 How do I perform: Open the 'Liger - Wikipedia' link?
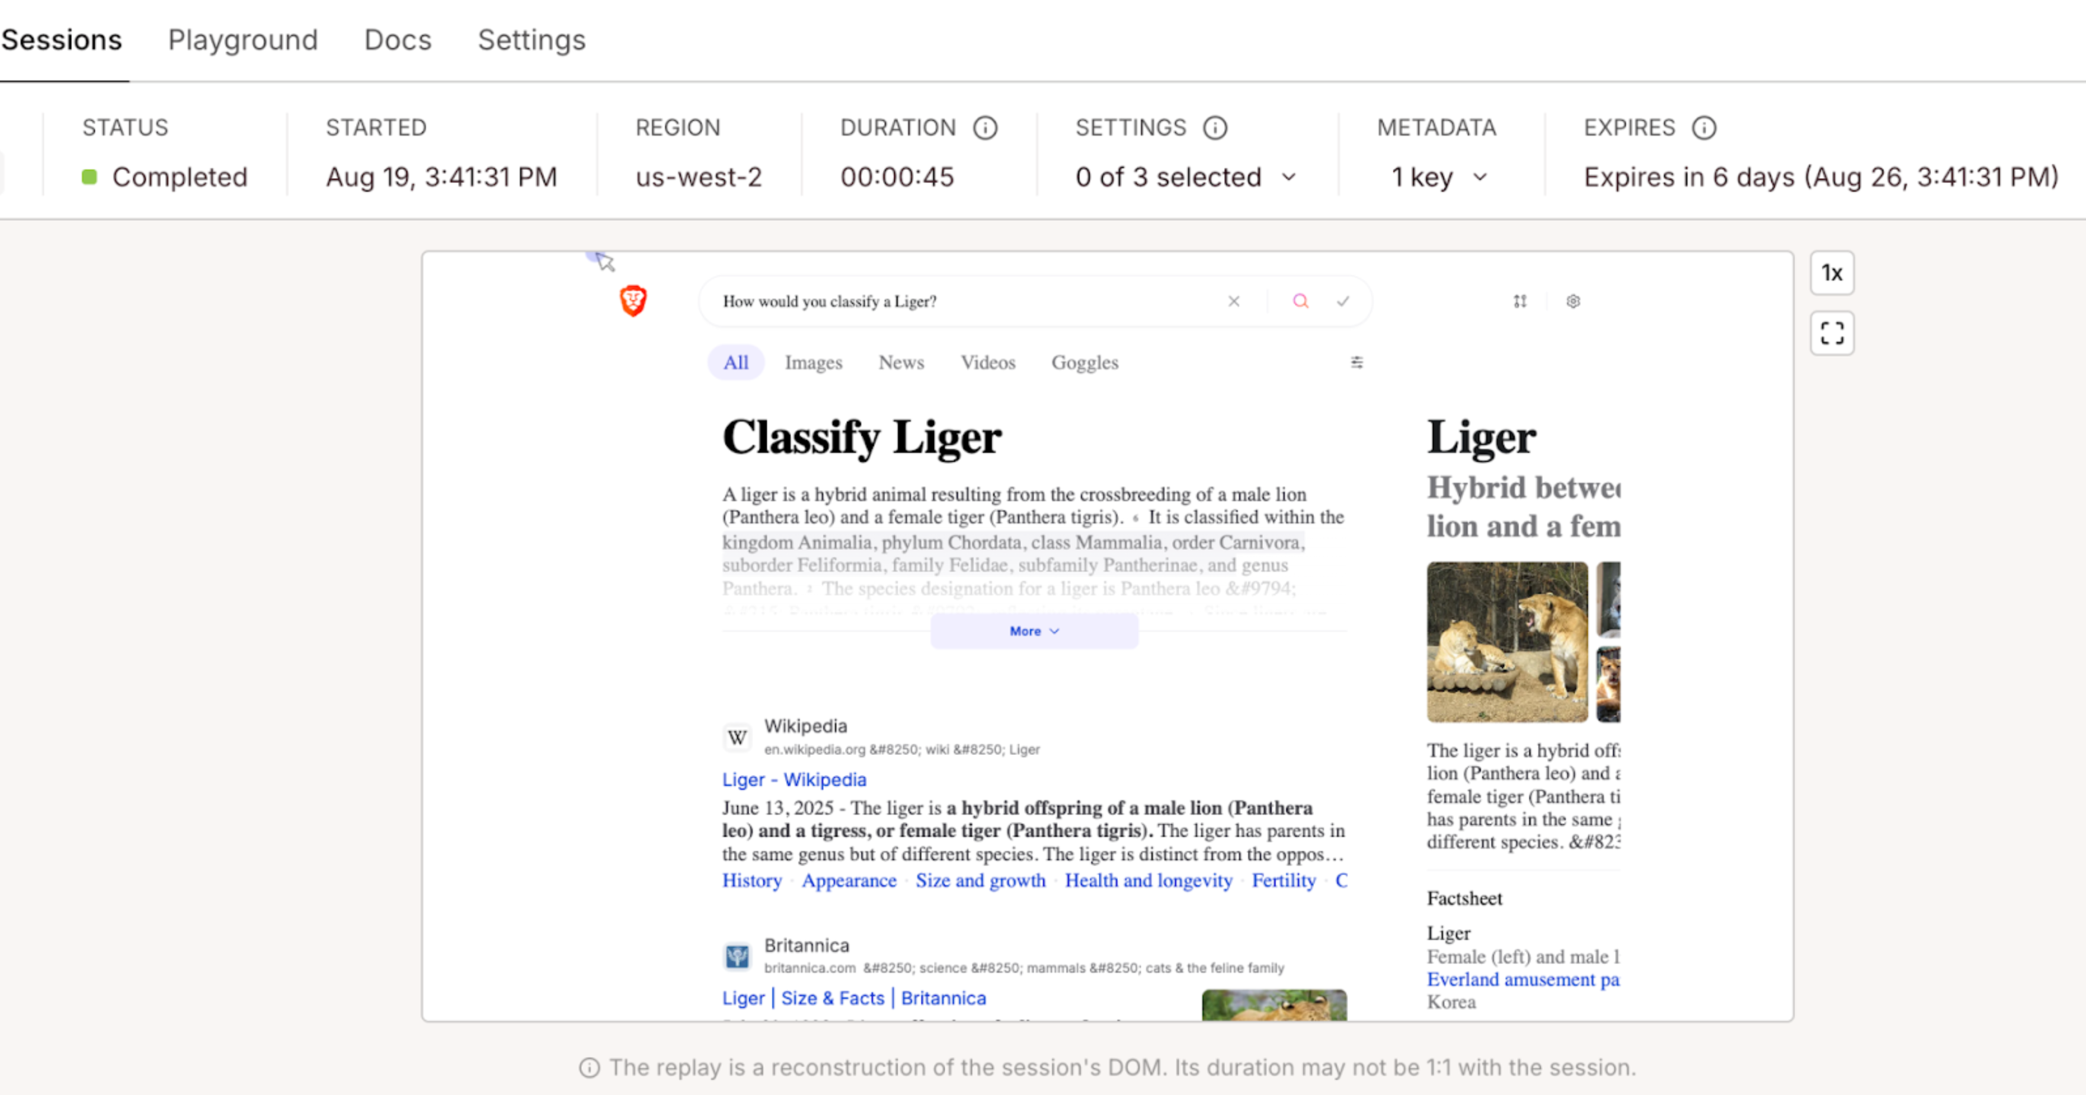794,779
